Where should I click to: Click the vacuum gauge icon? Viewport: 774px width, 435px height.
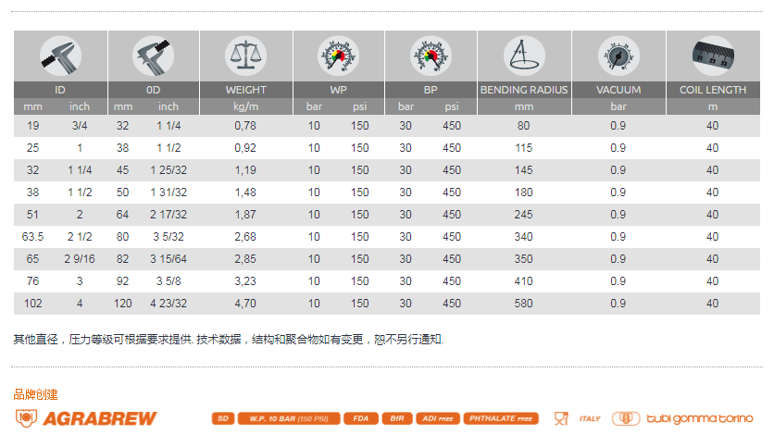(618, 56)
